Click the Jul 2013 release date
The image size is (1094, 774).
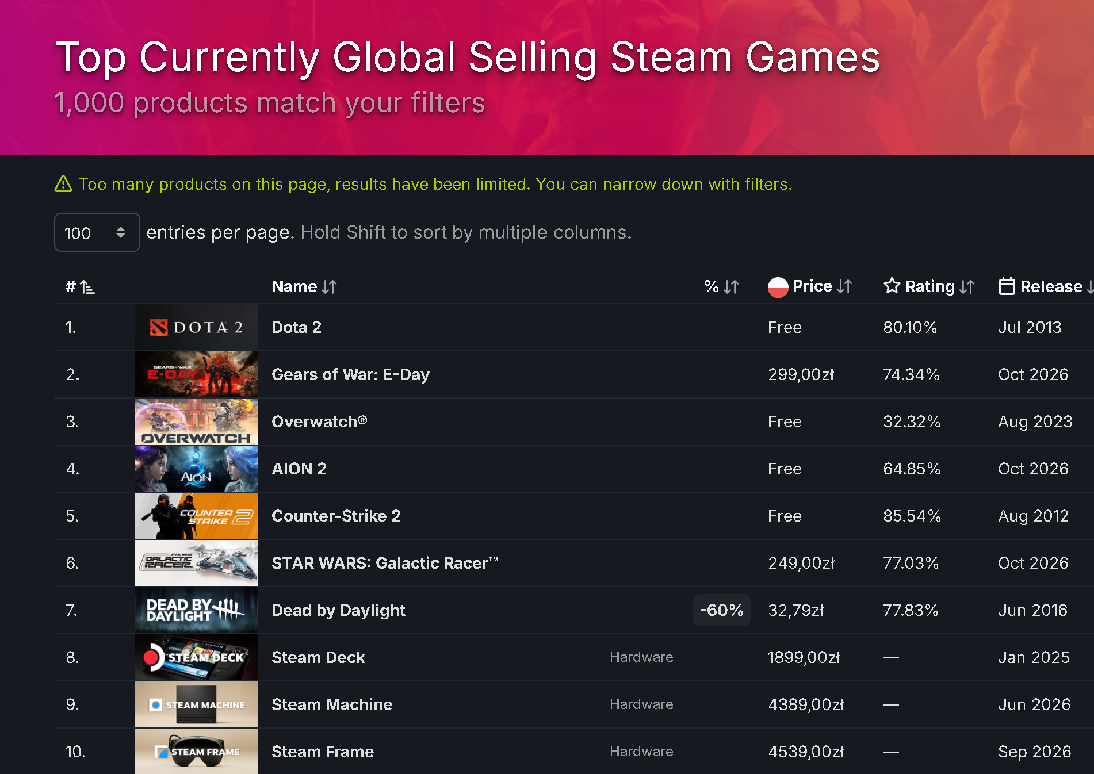coord(1030,327)
